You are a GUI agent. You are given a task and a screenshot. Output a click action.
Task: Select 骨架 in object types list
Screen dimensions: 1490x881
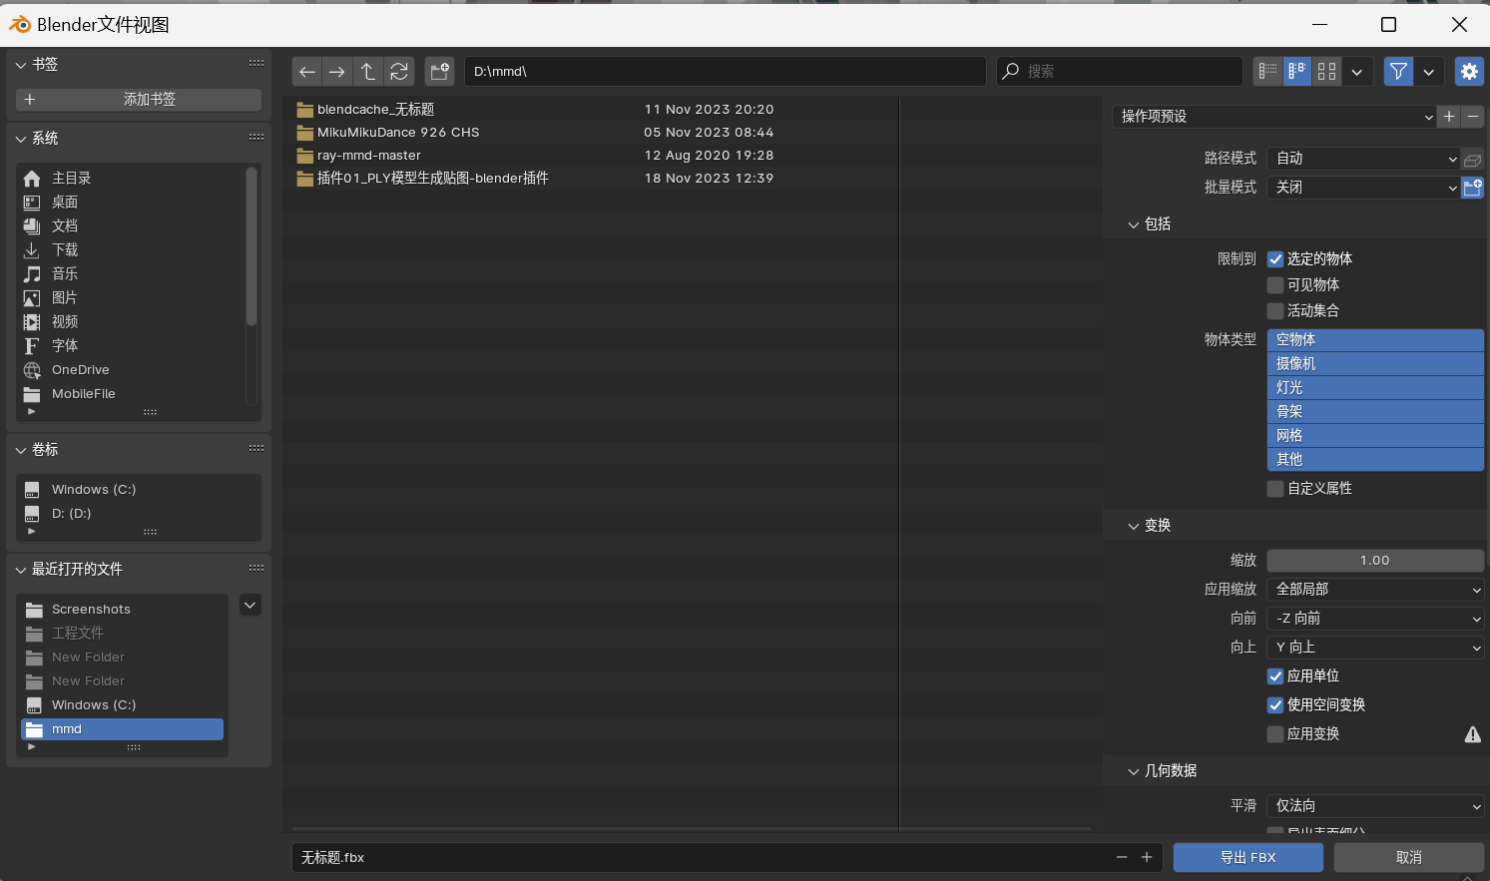(x=1375, y=412)
